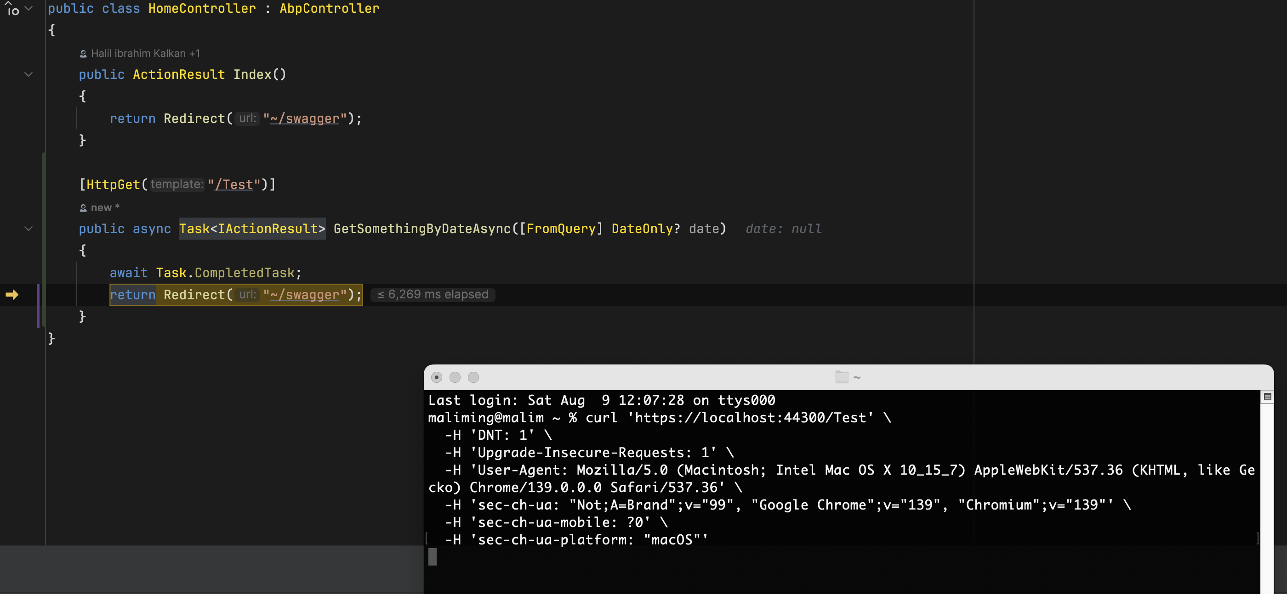Image resolution: width=1287 pixels, height=594 pixels.
Task: Click the Terminal cursor block on the empty line
Action: click(433, 557)
